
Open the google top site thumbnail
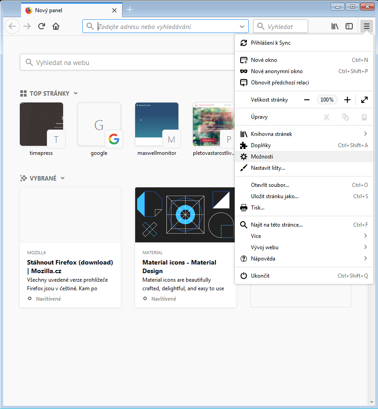[x=99, y=125]
